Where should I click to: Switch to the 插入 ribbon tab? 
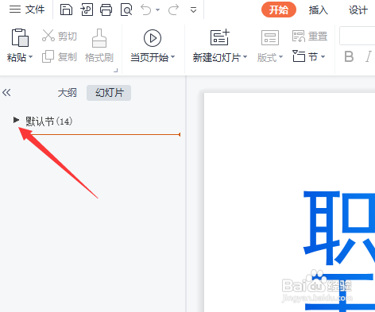pyautogui.click(x=318, y=10)
